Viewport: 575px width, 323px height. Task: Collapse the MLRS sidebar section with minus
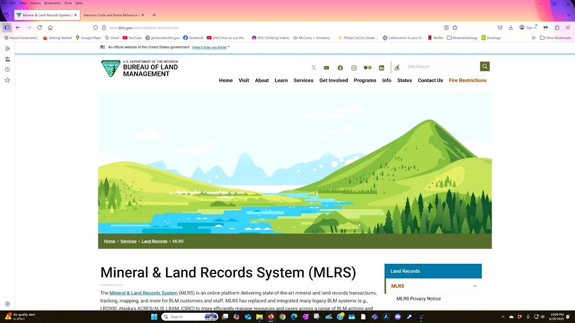tap(474, 286)
